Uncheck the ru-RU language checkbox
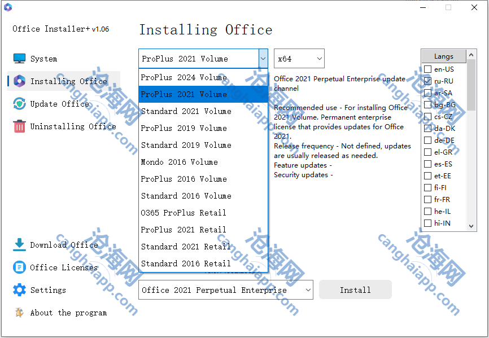Image resolution: width=489 pixels, height=338 pixels. pyautogui.click(x=428, y=81)
